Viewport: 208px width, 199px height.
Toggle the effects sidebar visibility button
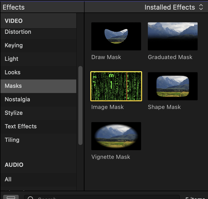pyautogui.click(x=10, y=197)
